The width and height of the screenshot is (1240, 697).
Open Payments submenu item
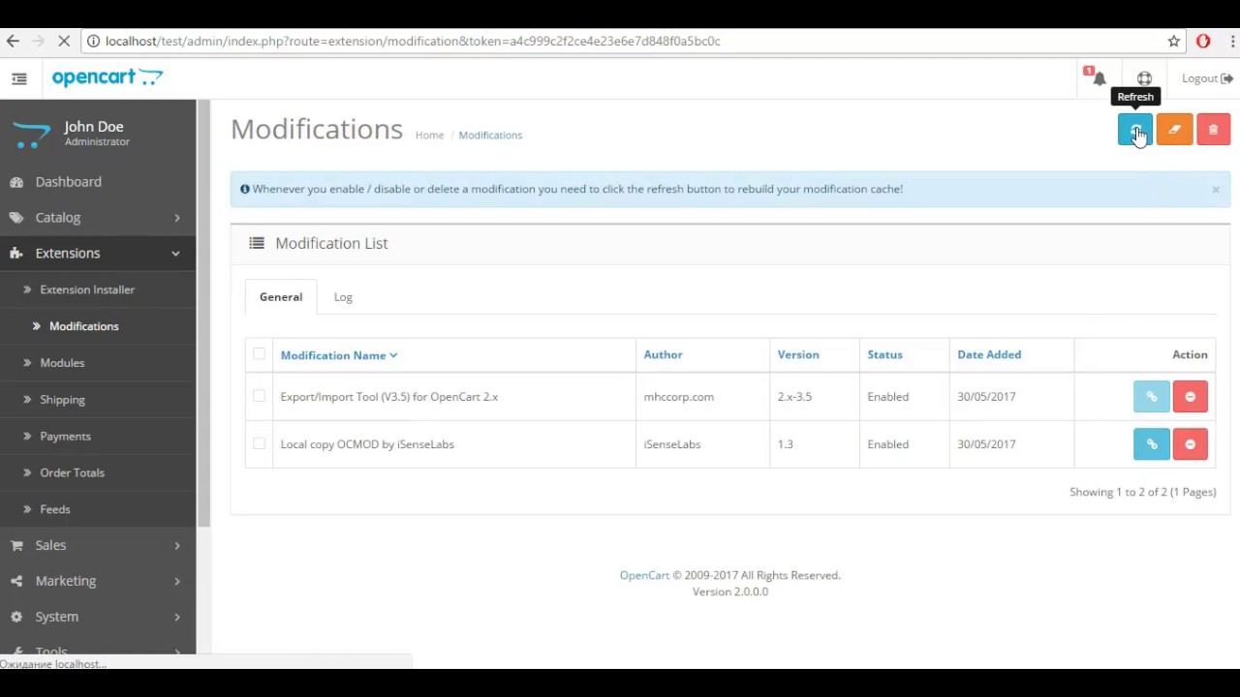click(98, 437)
